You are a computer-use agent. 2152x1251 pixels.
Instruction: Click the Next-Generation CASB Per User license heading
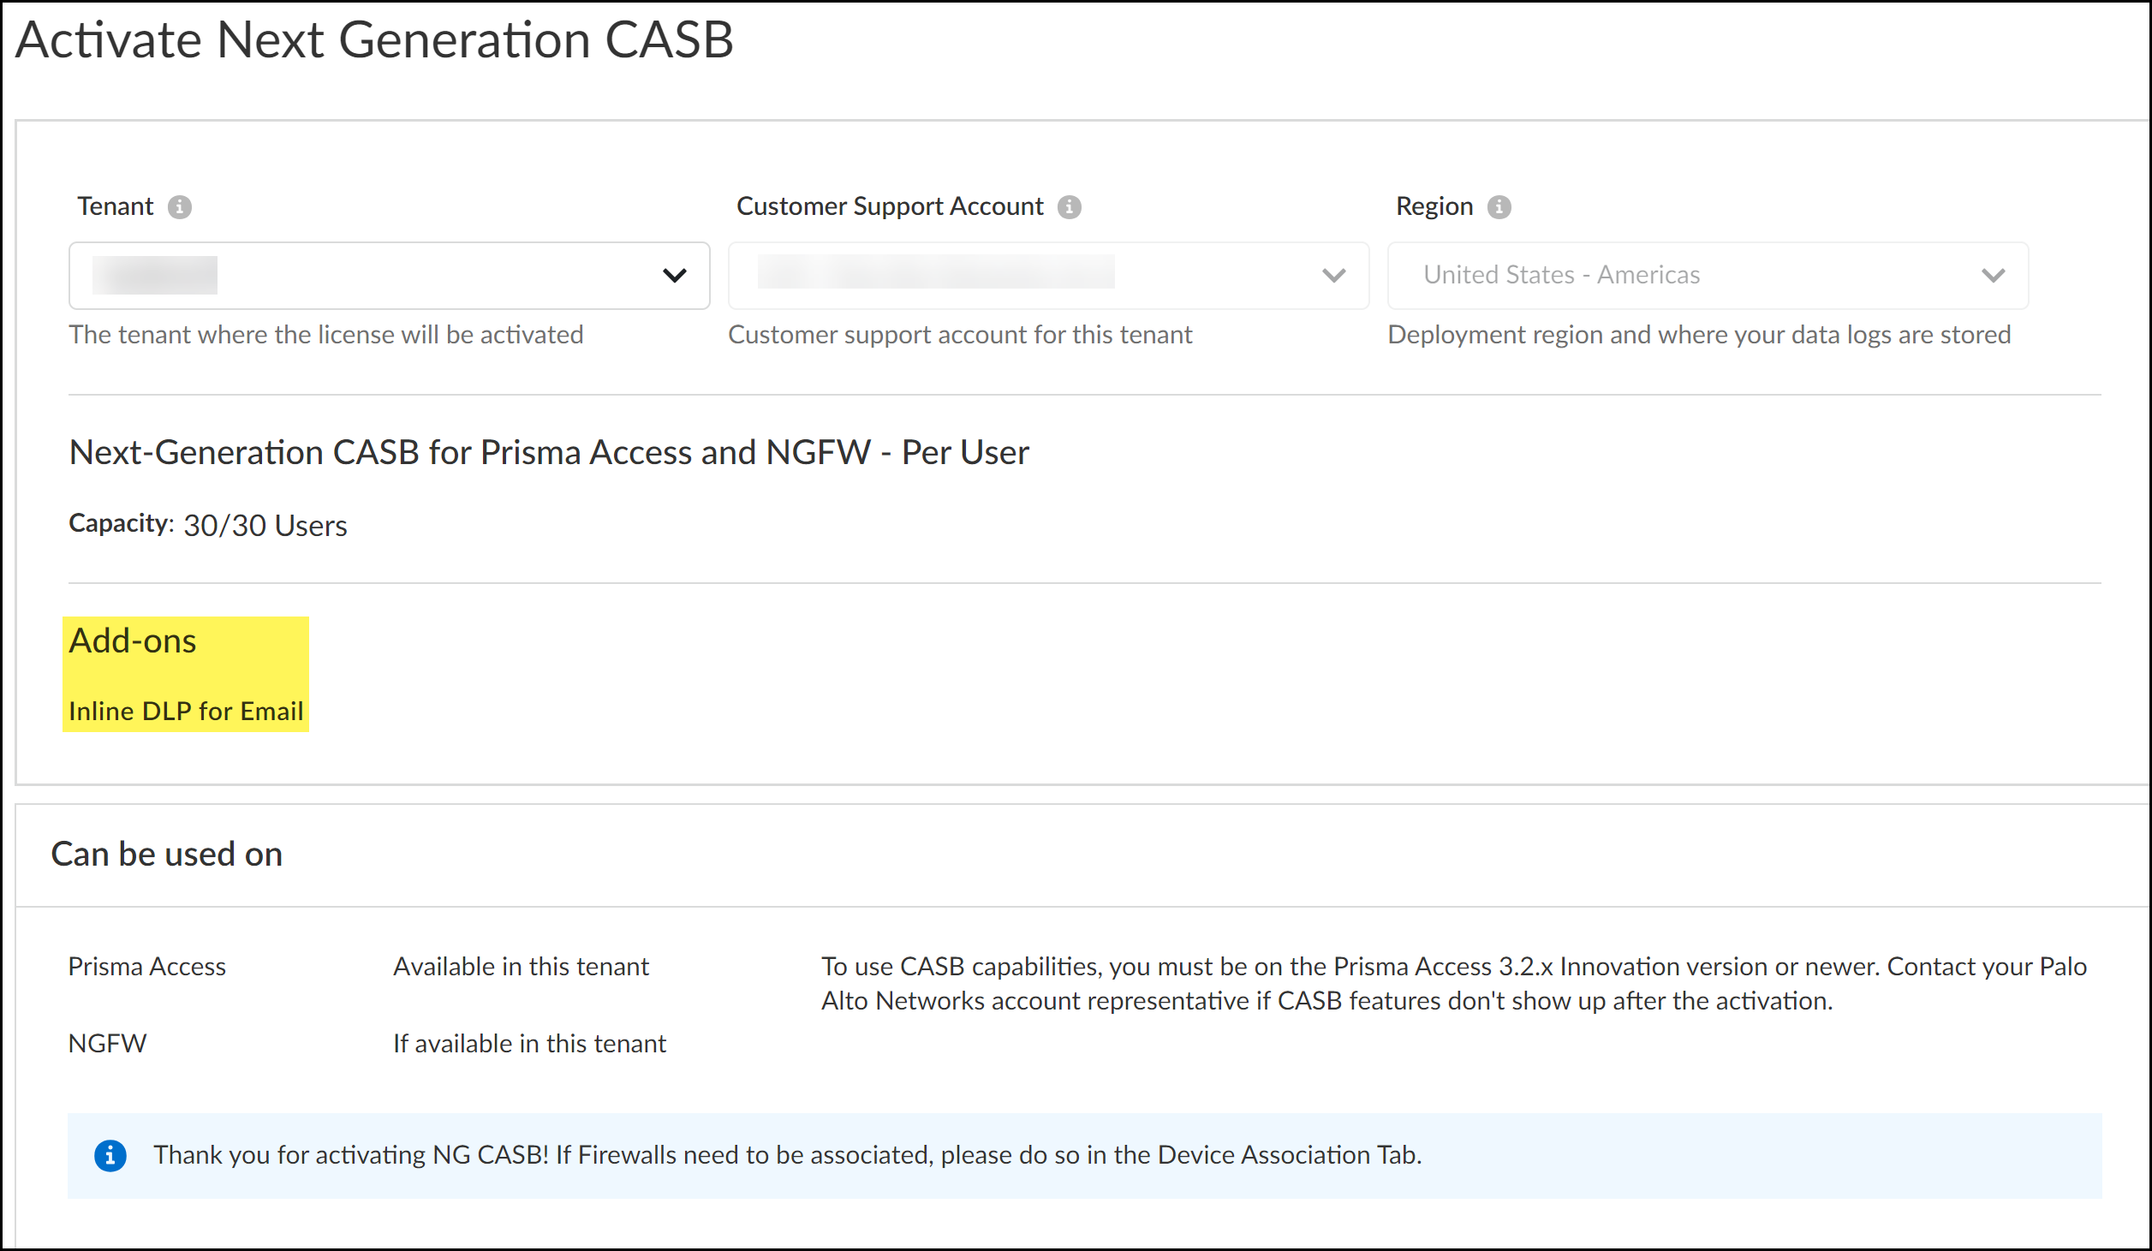pos(548,452)
